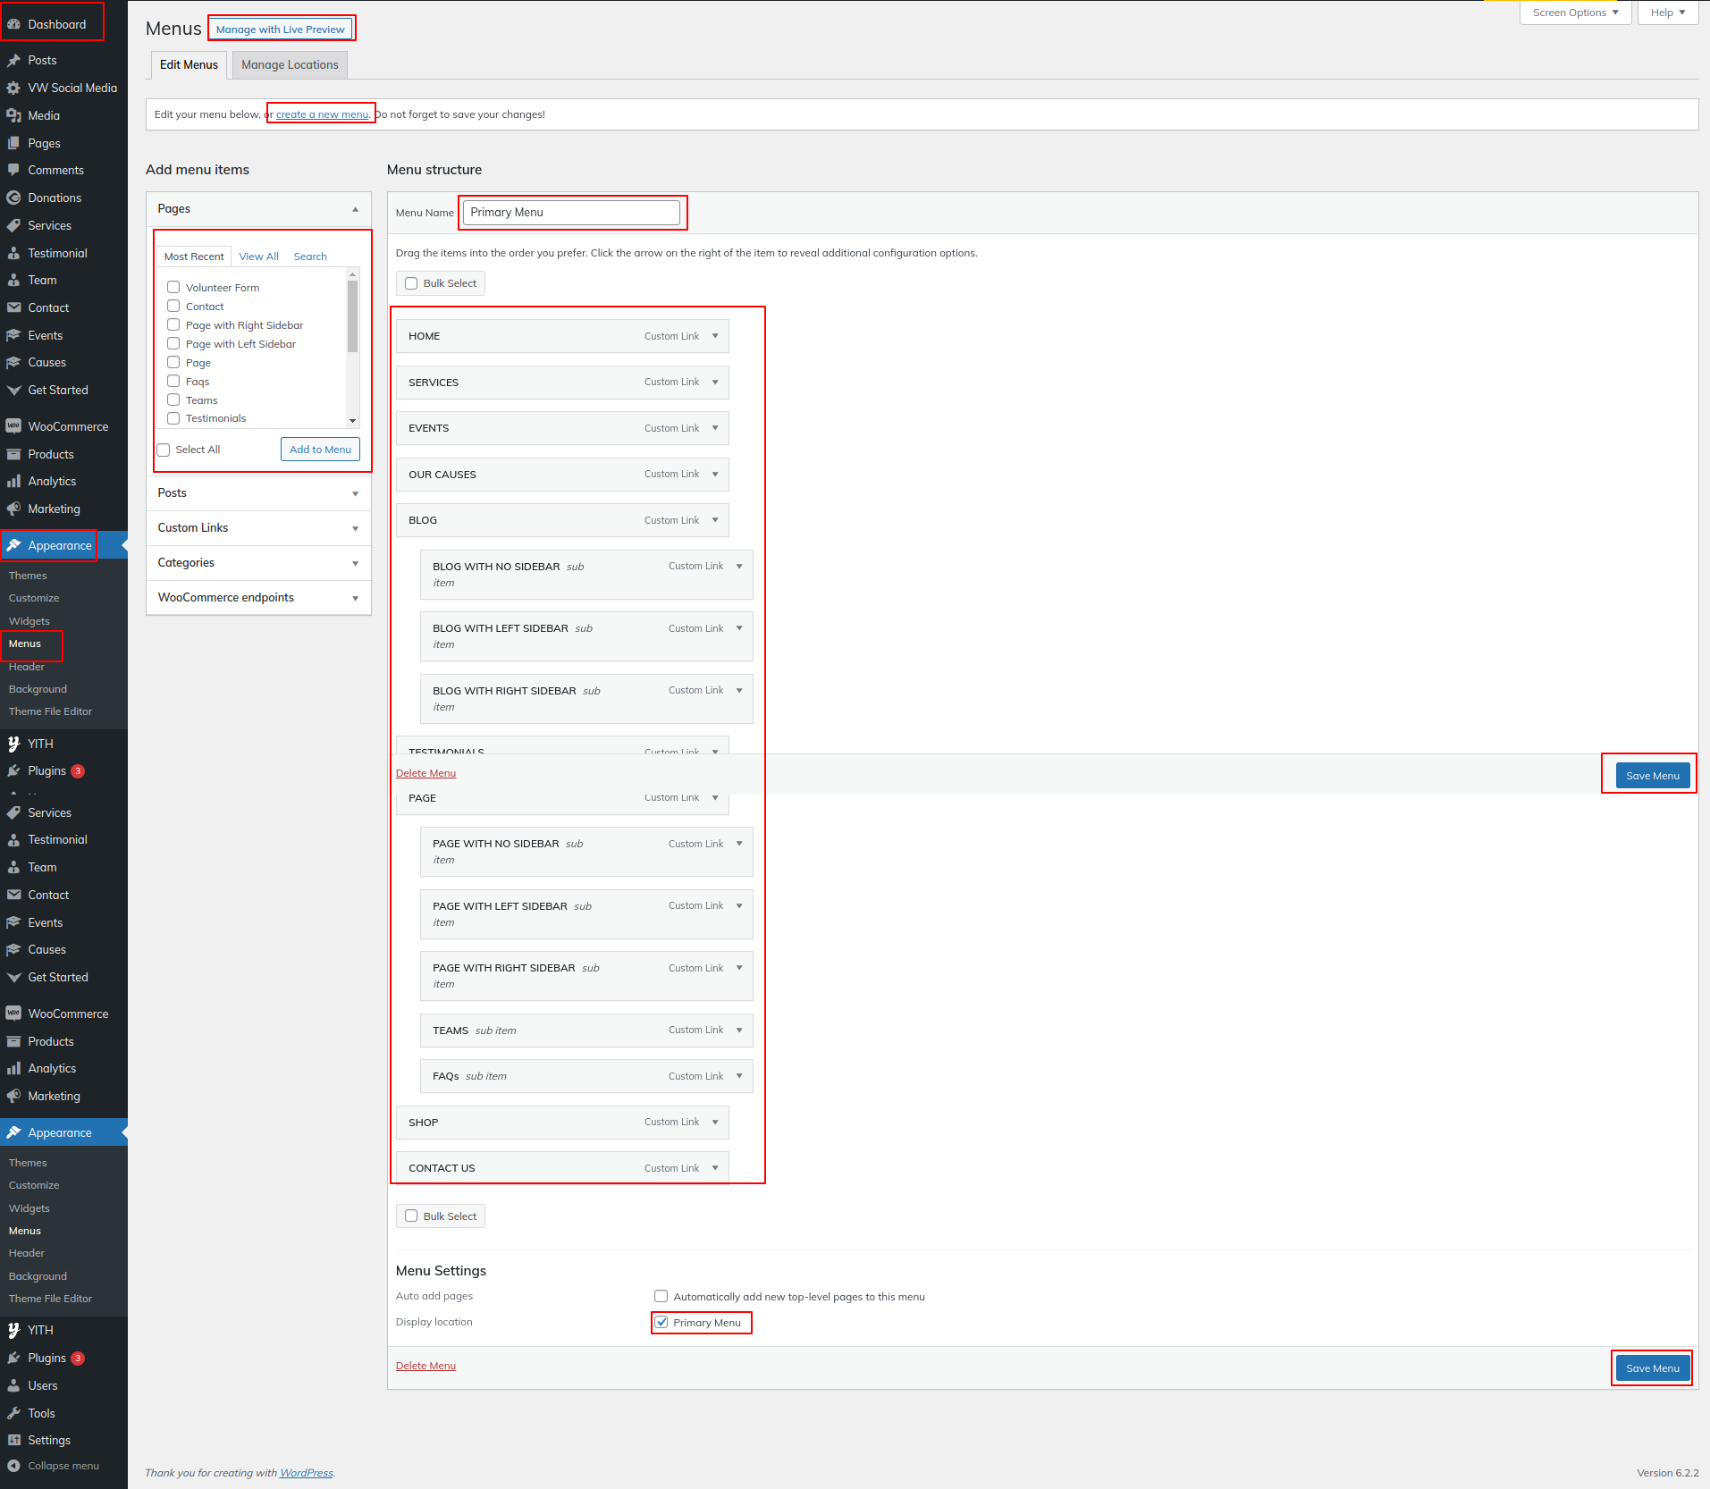Click the Menu Name text field

coord(571,213)
